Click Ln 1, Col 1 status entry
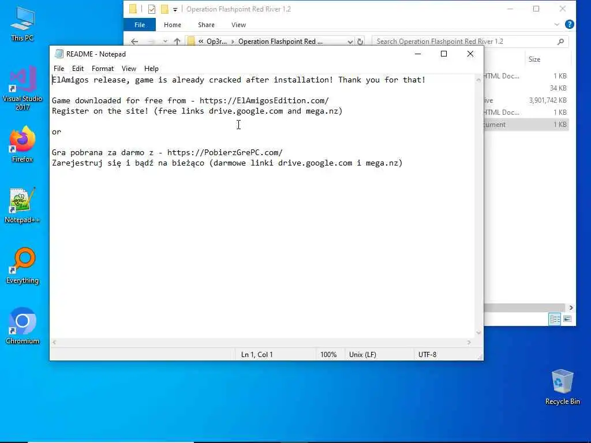The height and width of the screenshot is (443, 591). pos(257,355)
